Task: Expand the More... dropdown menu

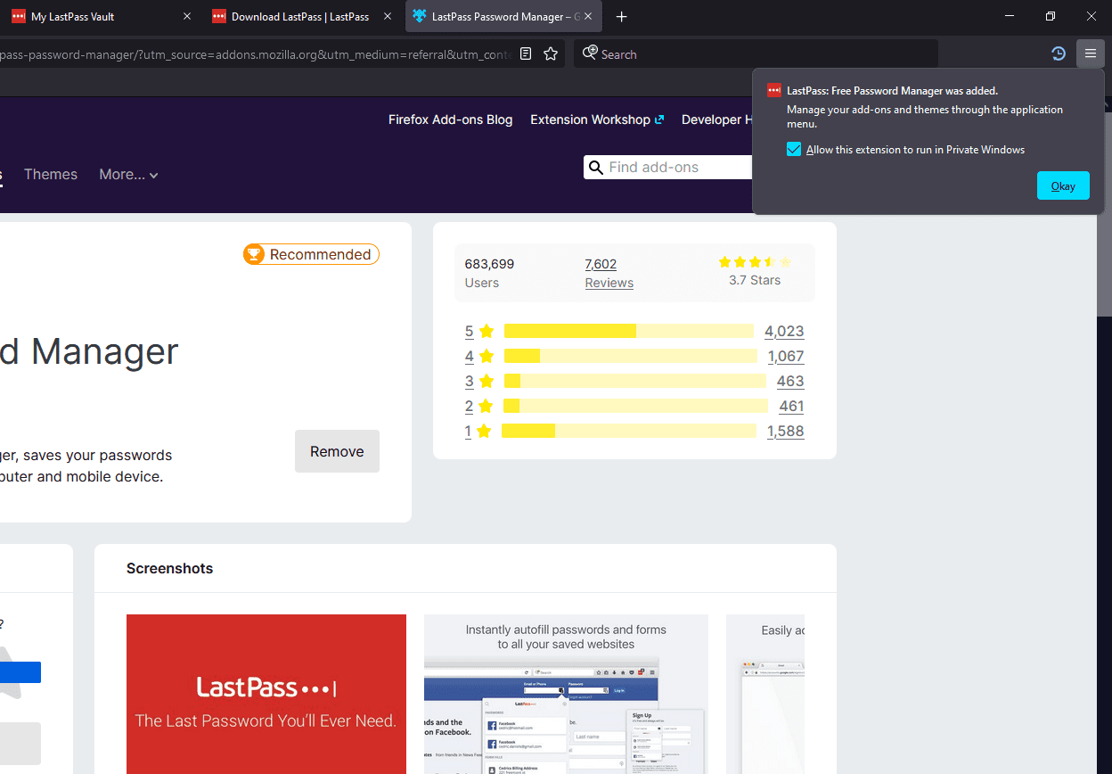Action: click(x=129, y=175)
